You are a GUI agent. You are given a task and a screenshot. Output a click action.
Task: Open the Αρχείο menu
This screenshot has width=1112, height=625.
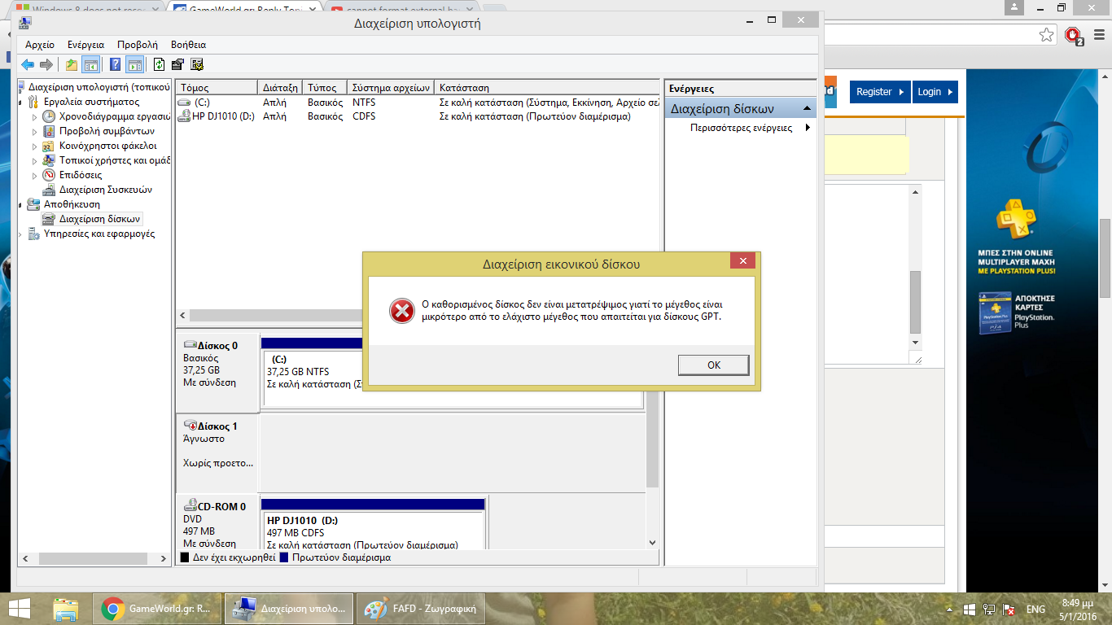tap(39, 45)
